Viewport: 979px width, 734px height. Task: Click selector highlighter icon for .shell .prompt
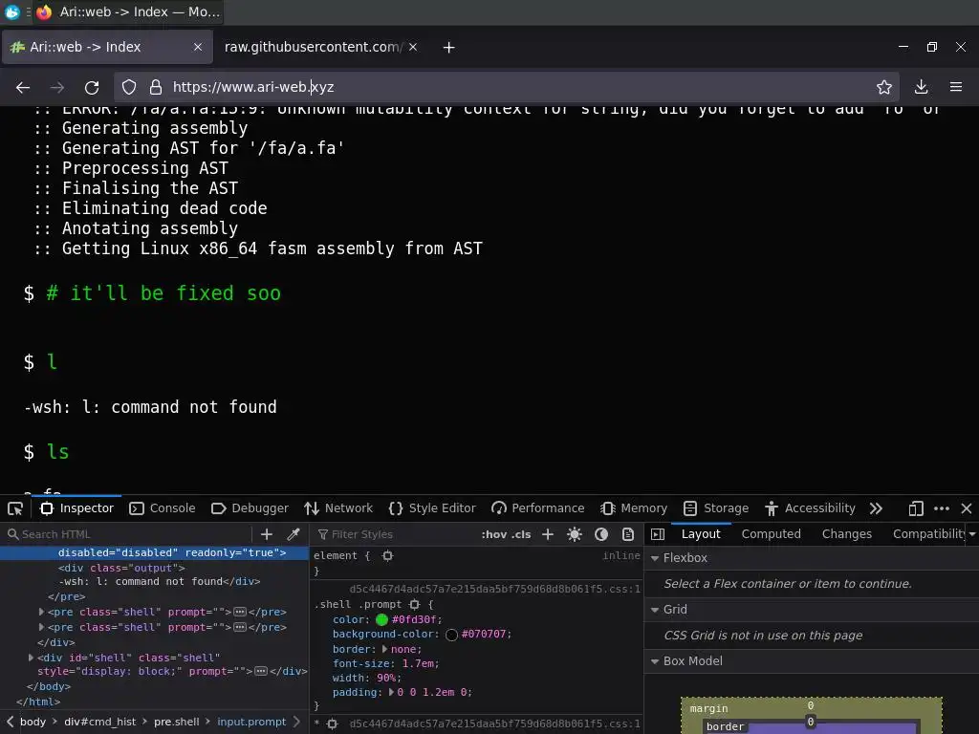[414, 604]
